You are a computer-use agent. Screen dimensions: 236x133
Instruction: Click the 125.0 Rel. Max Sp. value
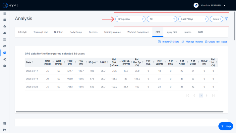[x=137, y=79]
